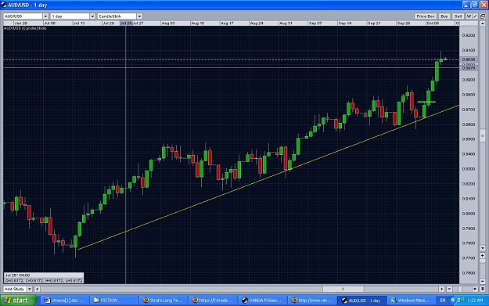Click the green horizontal marker near Oct 05
489x306 pixels.
(x=426, y=102)
